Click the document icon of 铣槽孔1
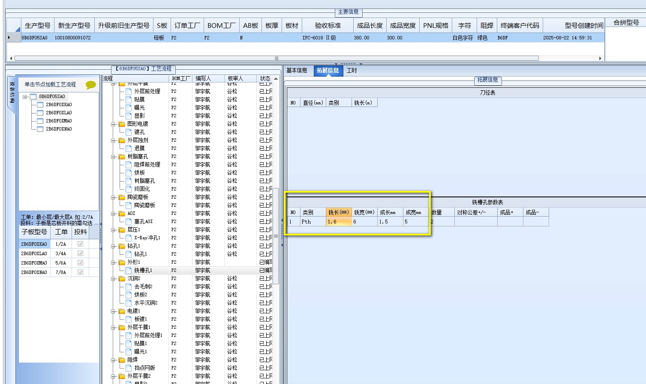646x384 pixels. point(129,271)
